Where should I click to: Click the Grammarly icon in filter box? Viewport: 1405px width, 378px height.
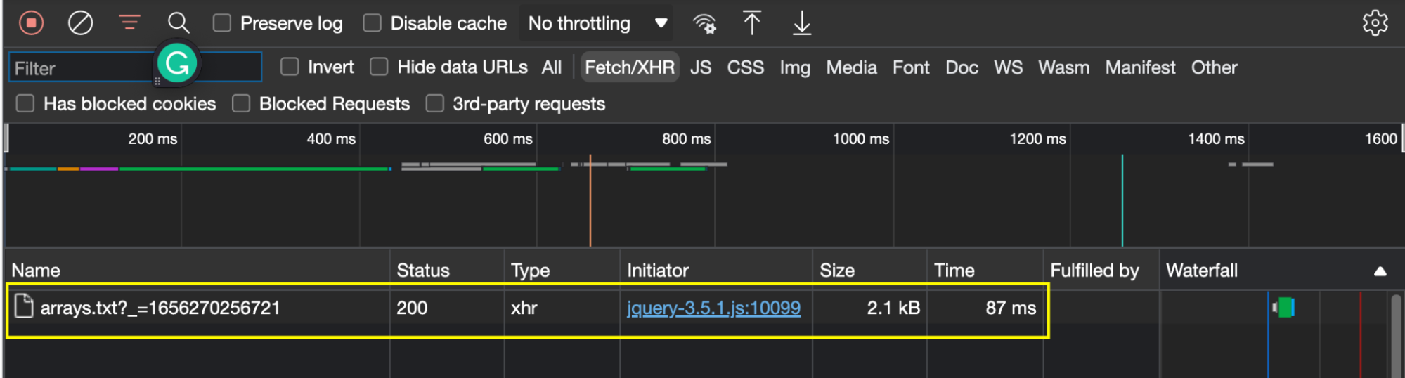click(x=177, y=63)
